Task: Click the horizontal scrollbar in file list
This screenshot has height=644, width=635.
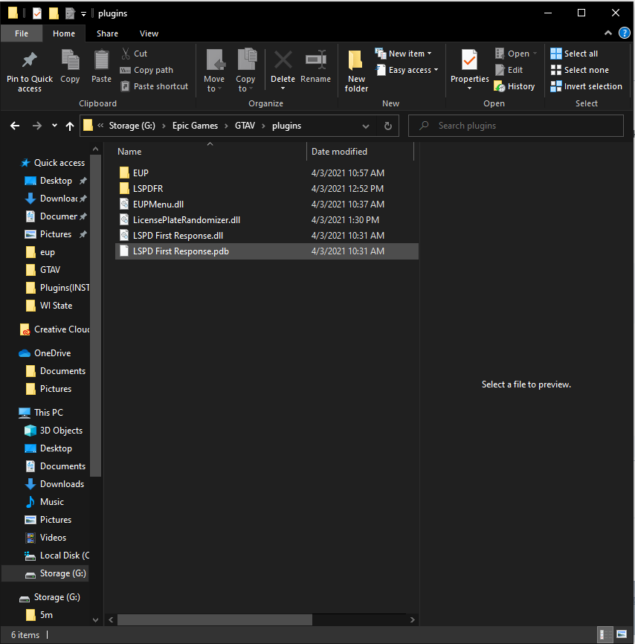Action: click(x=214, y=619)
